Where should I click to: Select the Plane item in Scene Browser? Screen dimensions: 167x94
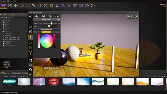click(6, 22)
